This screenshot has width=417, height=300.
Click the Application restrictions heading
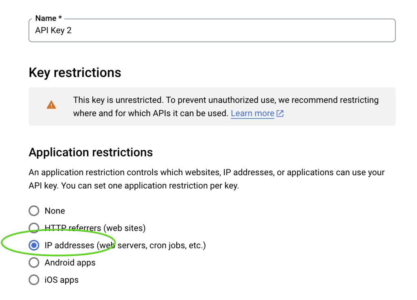click(91, 152)
